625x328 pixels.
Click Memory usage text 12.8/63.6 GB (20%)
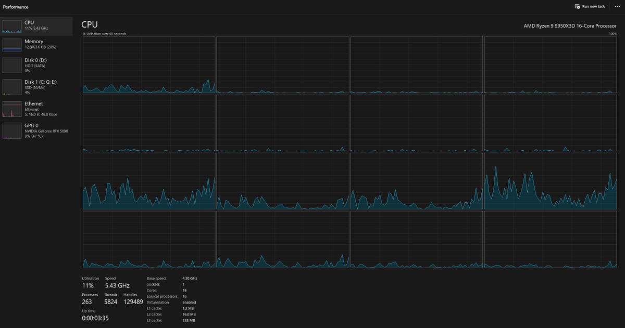coord(41,47)
